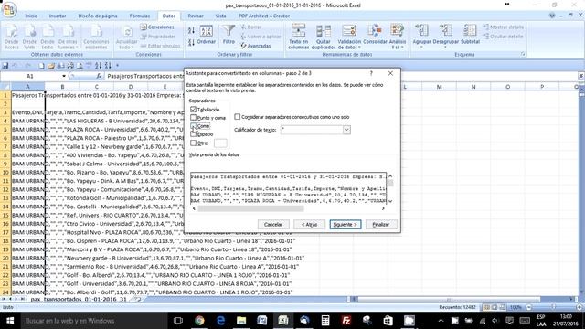Check the Coma separator checkbox

click(x=193, y=126)
